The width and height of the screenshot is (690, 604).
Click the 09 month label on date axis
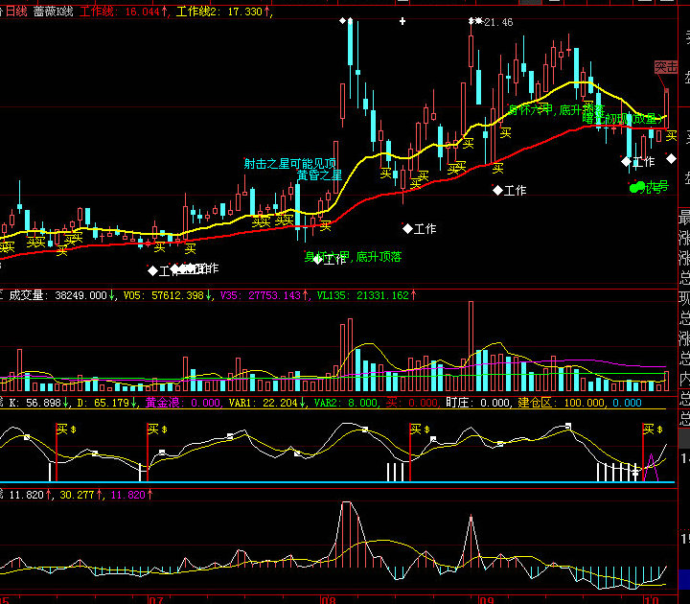click(x=486, y=599)
